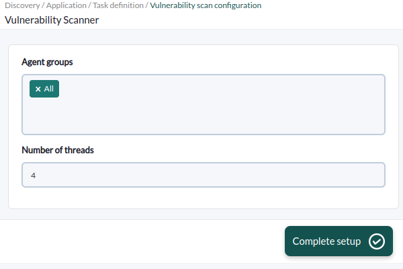Focus the Number of threads input field

[204, 175]
